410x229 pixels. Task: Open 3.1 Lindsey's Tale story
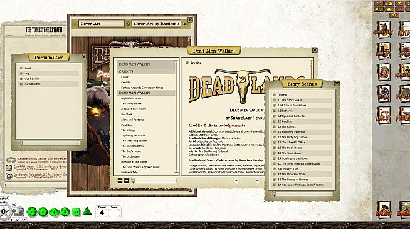click(288, 169)
